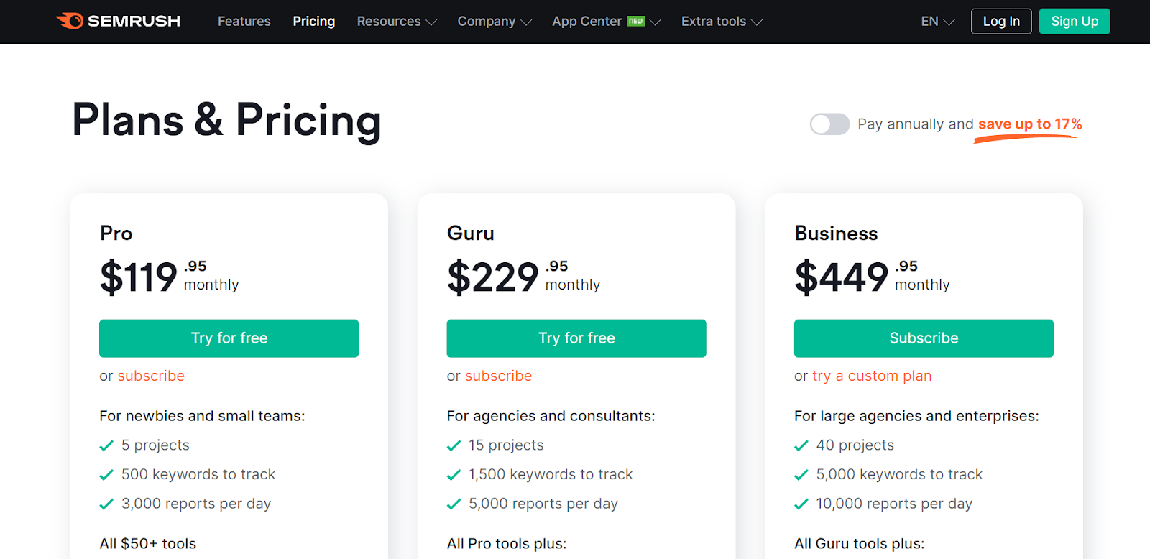Click checkmark icon next to 5 projects

tap(106, 445)
